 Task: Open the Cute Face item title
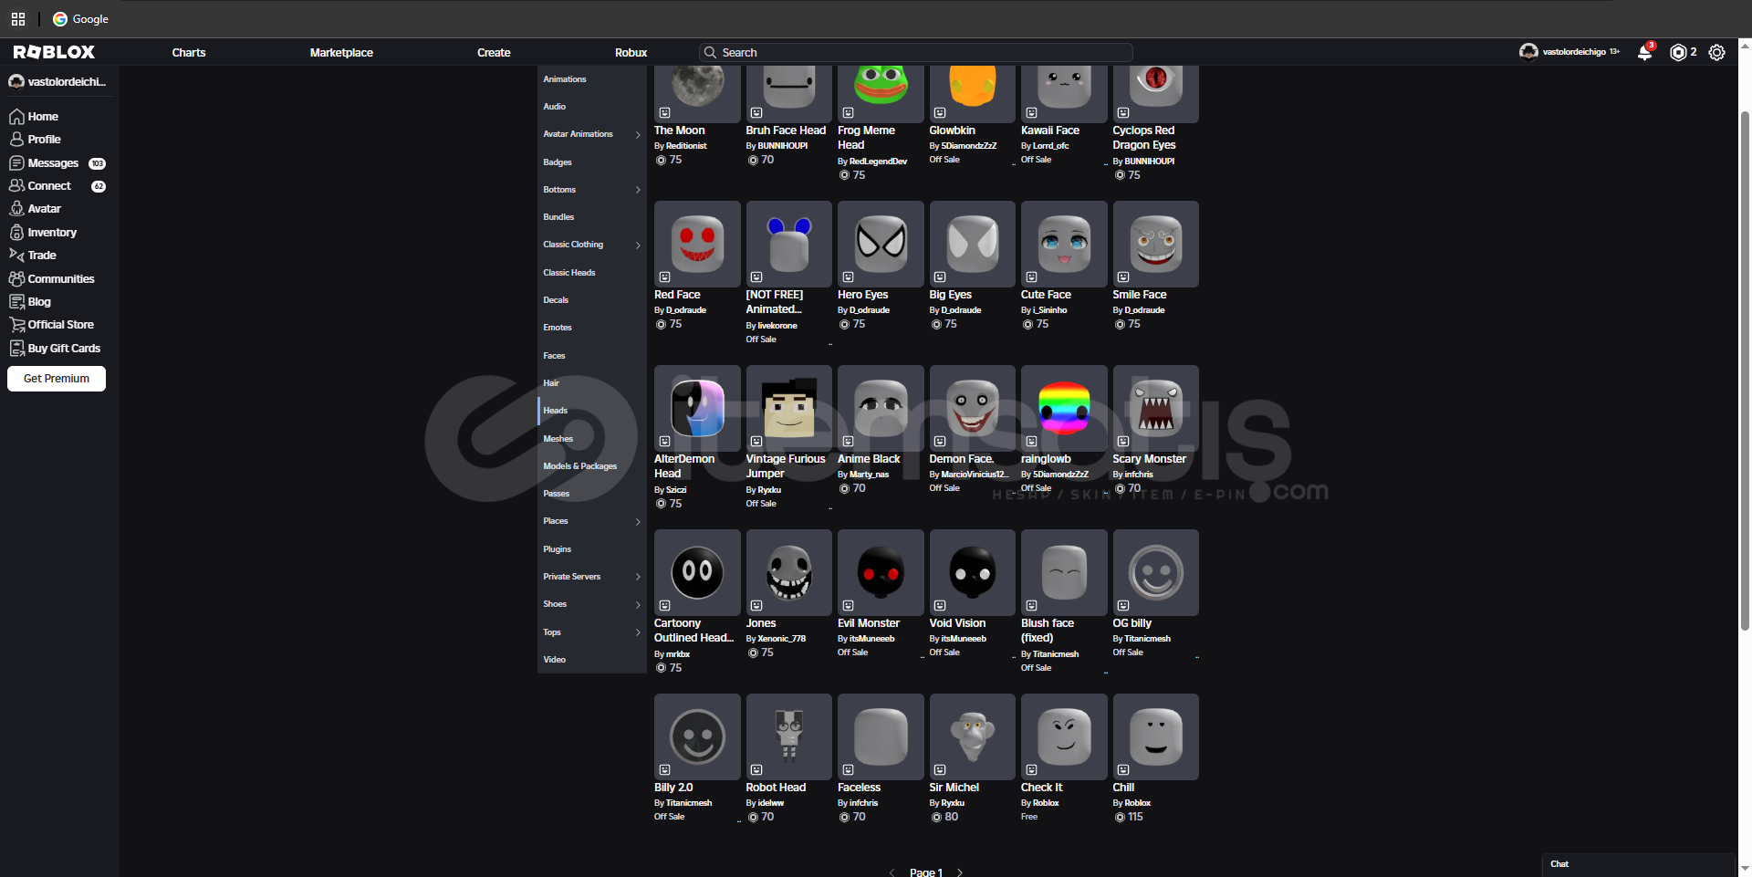coord(1046,295)
